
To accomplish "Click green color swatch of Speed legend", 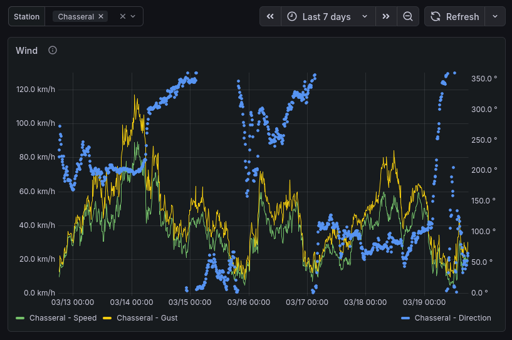I will (20, 318).
